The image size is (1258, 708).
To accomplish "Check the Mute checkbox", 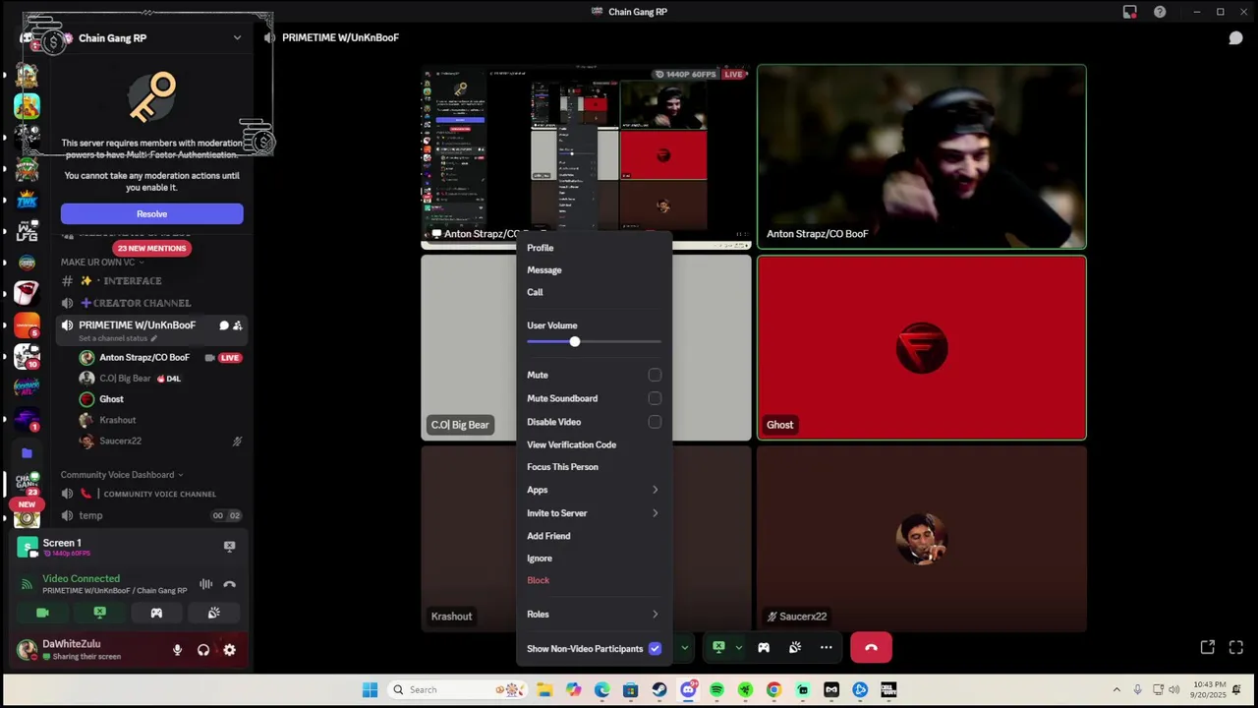I will 655,375.
